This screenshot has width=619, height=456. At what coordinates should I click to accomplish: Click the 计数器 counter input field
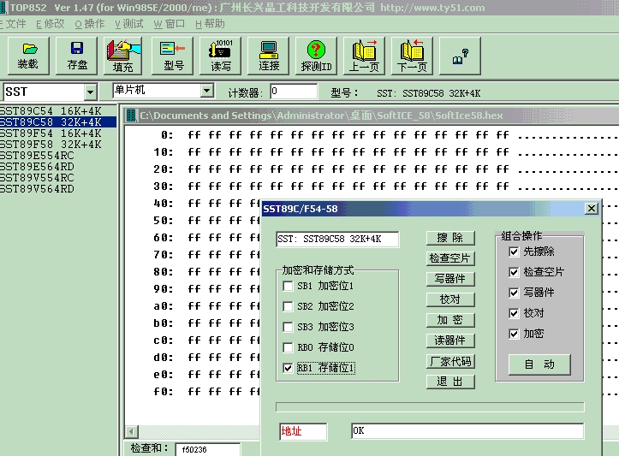tap(293, 92)
